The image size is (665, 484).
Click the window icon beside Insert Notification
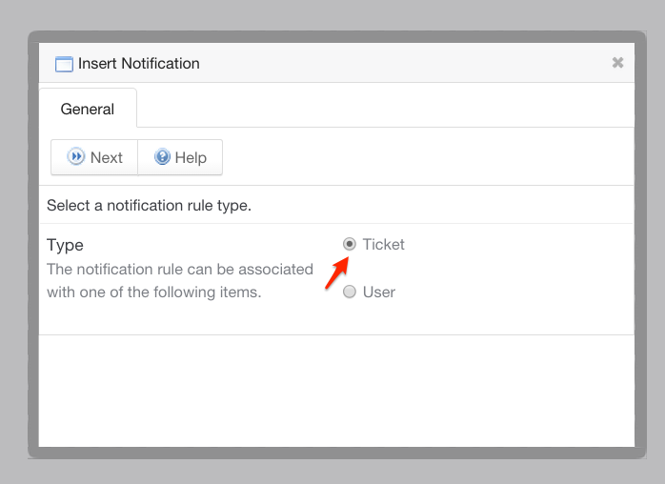pos(64,64)
